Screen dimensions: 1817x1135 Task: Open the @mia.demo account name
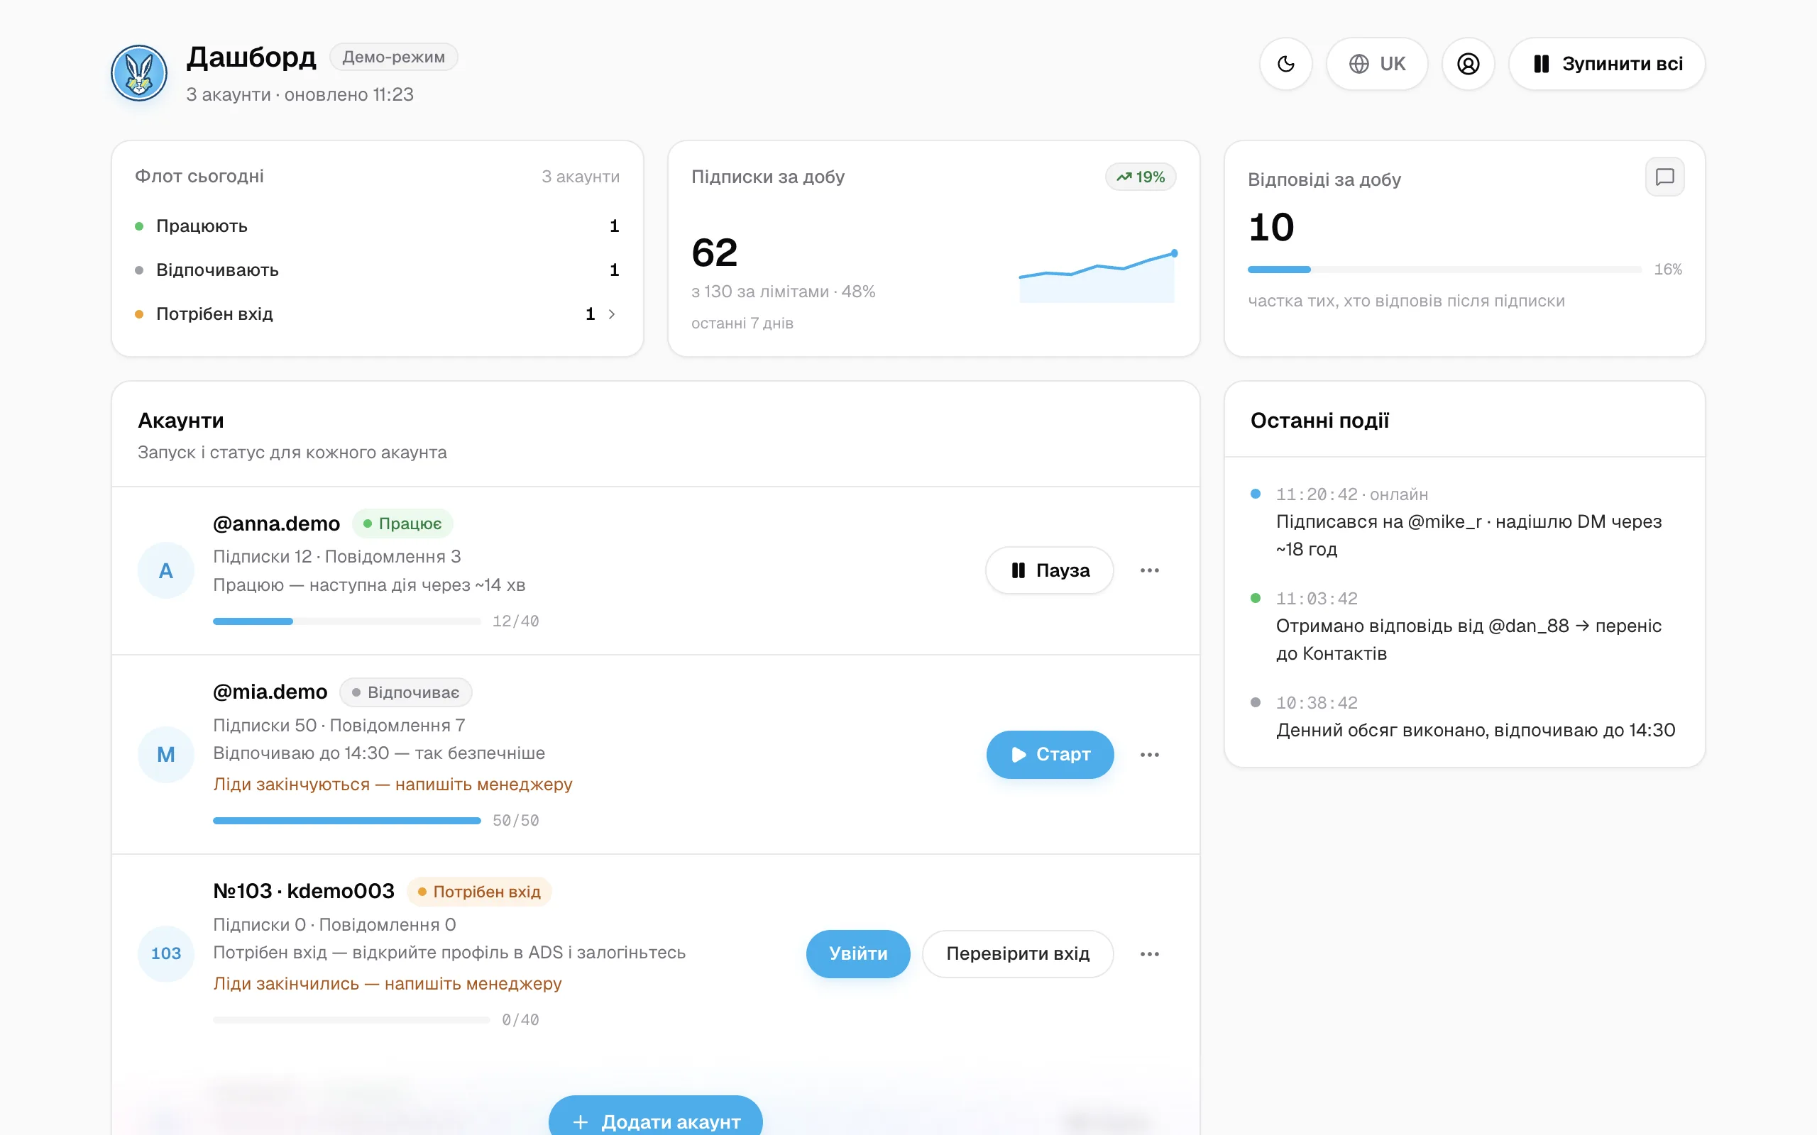coord(270,692)
